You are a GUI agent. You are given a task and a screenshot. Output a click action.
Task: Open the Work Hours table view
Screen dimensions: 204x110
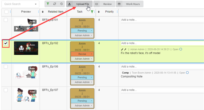pos(130,4)
